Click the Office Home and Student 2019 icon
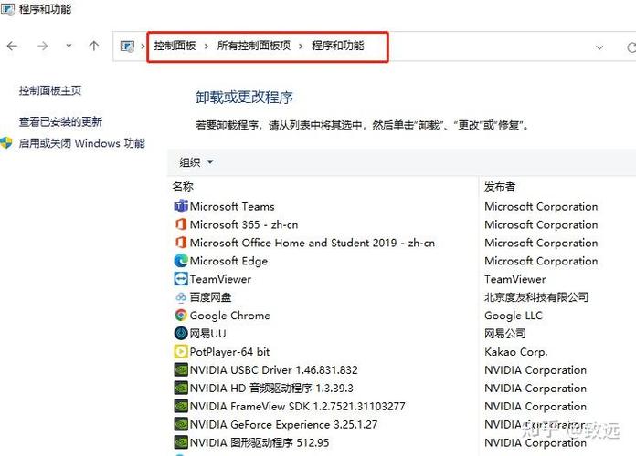 (181, 243)
